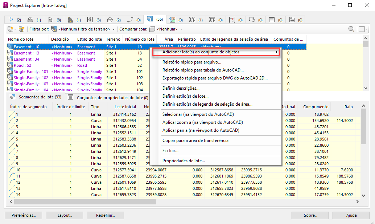Switch to the tab with count (8)

tap(54, 19)
